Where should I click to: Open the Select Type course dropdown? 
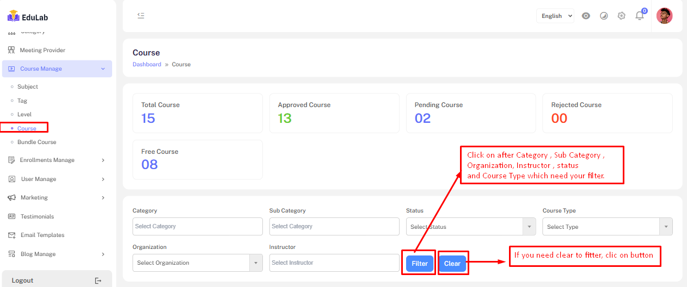click(607, 227)
